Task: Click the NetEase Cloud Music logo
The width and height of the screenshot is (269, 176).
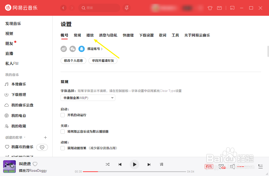Action: pyautogui.click(x=21, y=8)
